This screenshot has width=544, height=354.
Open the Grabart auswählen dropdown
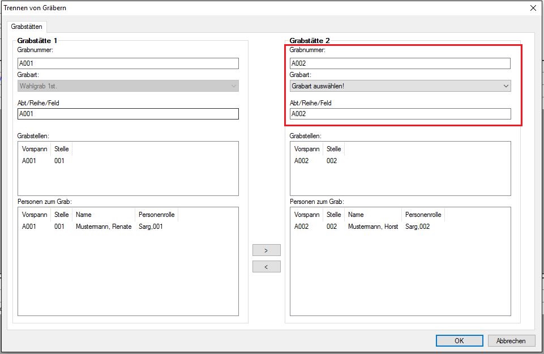point(400,86)
